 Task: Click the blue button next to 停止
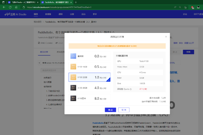point(188,52)
